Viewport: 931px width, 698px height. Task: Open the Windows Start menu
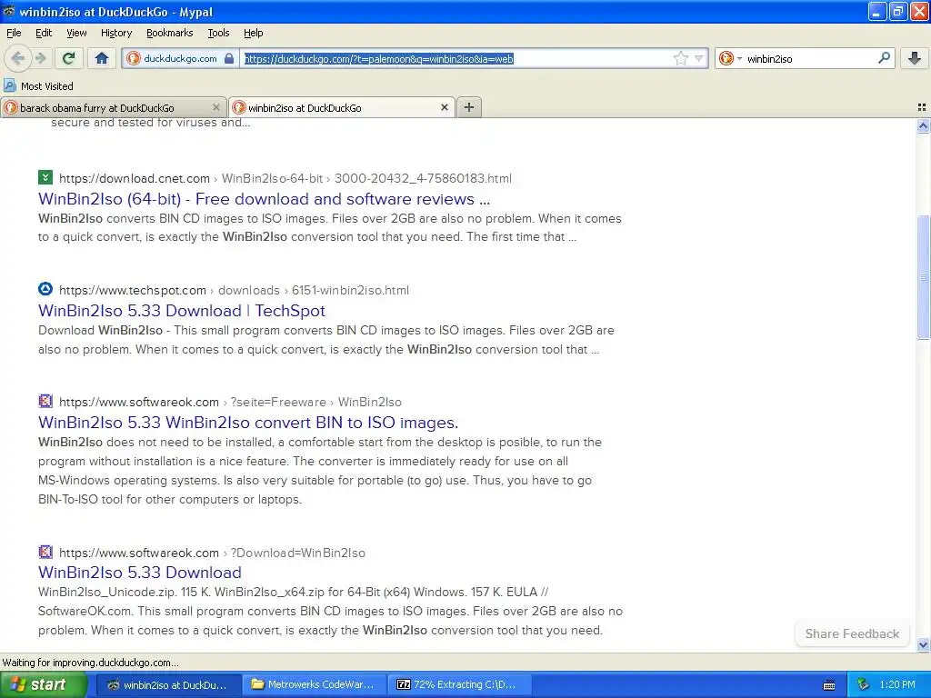(x=44, y=685)
